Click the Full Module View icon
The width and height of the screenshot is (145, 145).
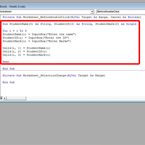[1, 98]
